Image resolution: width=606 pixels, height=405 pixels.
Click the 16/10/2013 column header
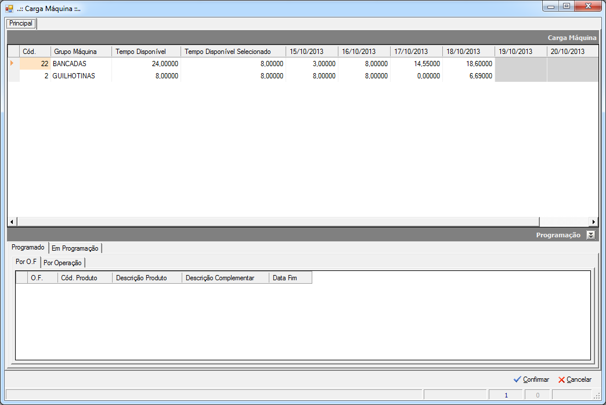coord(364,52)
